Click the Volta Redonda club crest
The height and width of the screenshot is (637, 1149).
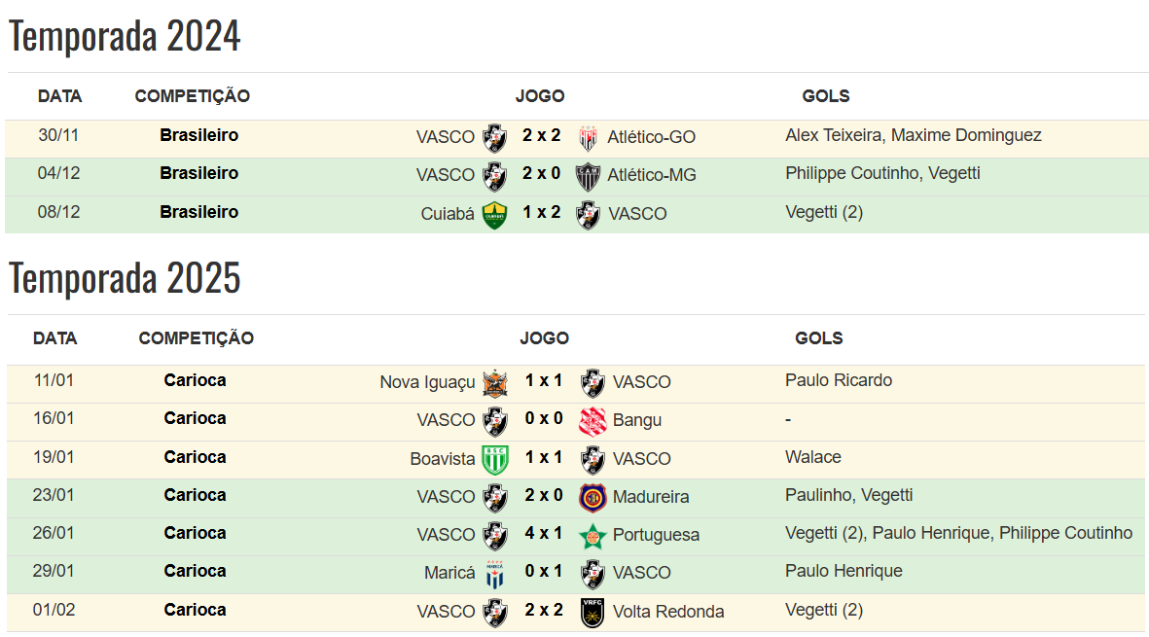coord(592,612)
